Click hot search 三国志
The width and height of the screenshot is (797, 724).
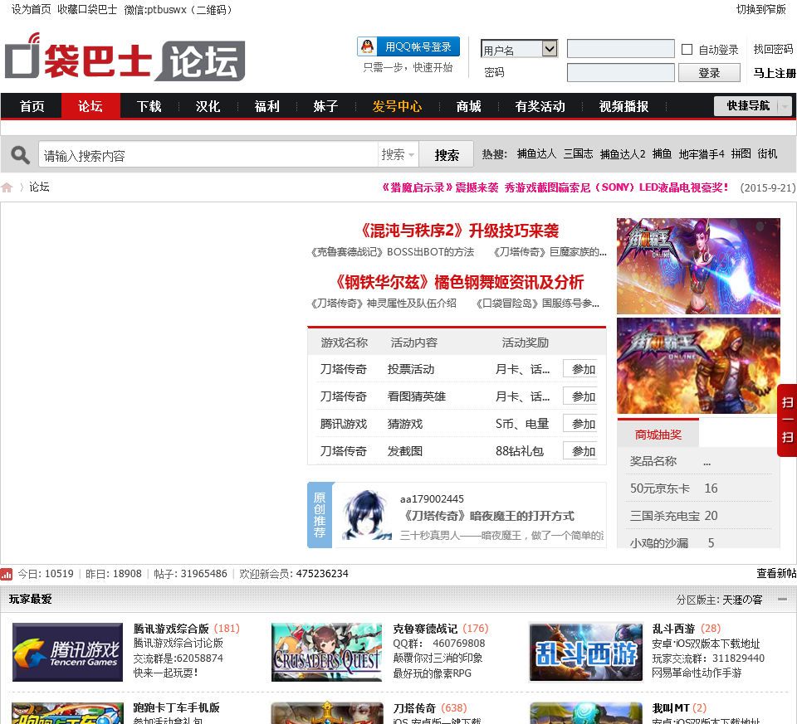click(578, 153)
